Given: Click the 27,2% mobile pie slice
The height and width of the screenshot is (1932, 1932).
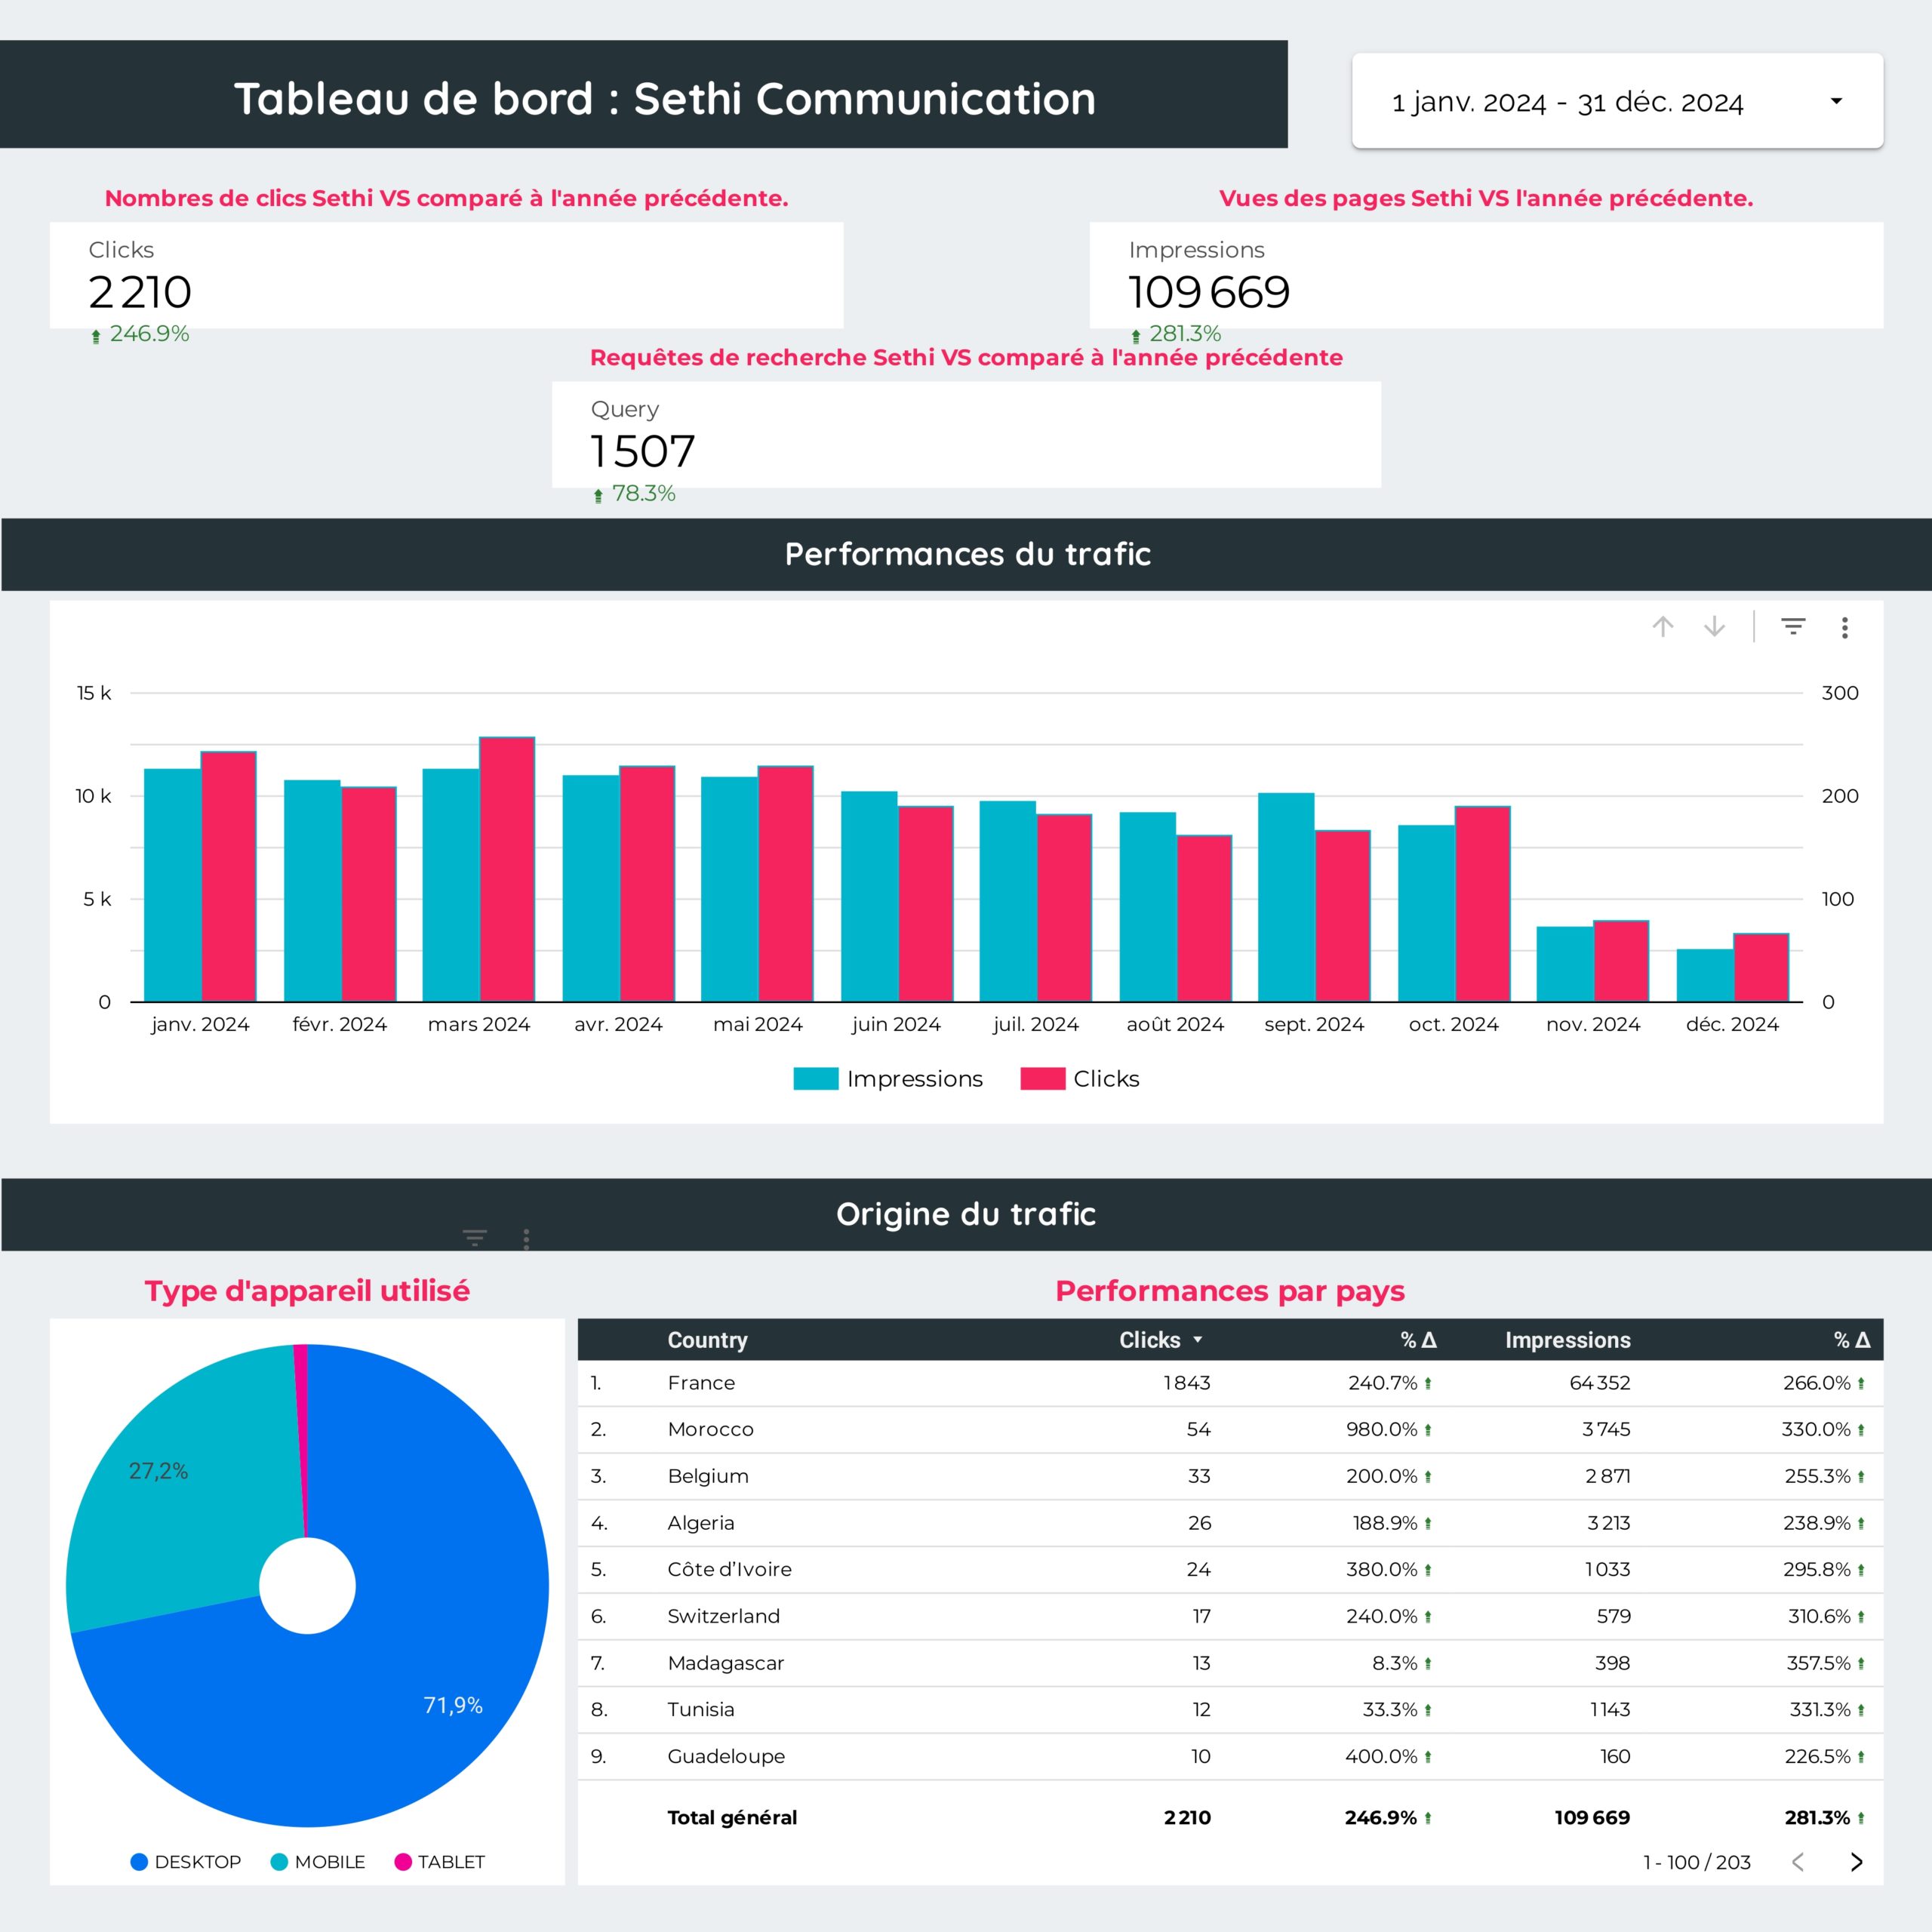Looking at the screenshot, I should [x=158, y=1471].
